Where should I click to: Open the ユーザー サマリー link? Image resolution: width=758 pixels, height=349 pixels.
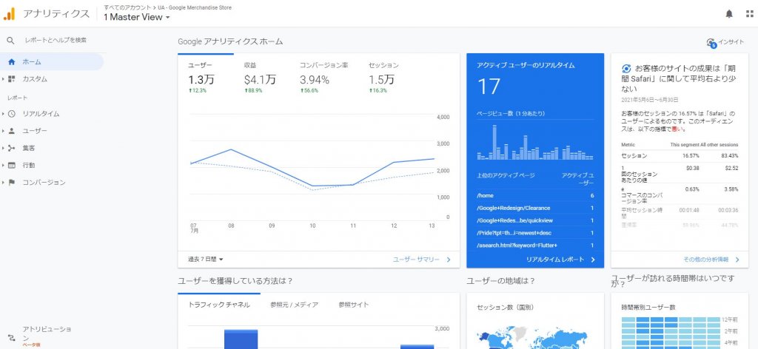pos(416,260)
